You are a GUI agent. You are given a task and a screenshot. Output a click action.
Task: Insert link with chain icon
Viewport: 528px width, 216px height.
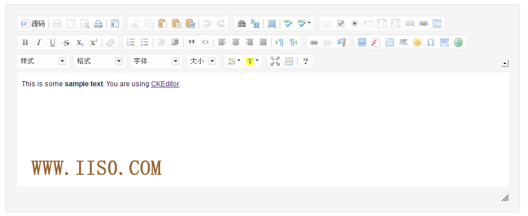point(314,42)
